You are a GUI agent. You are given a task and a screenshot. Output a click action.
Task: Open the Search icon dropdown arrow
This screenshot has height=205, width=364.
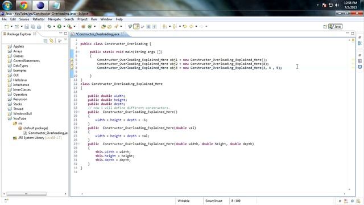pos(121,27)
